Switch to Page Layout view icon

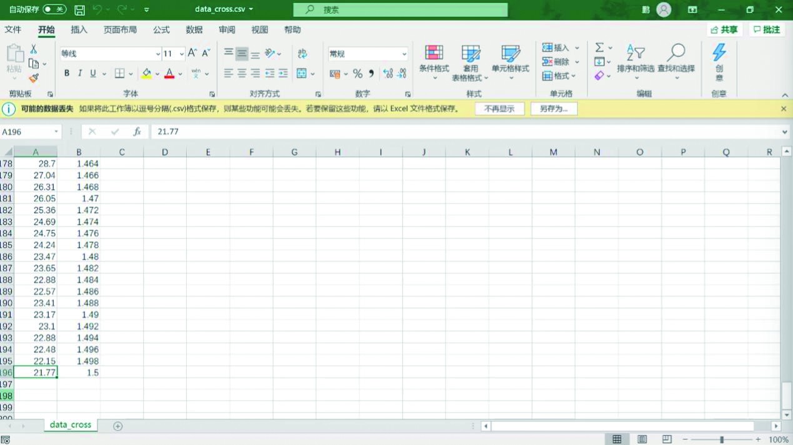pyautogui.click(x=642, y=440)
